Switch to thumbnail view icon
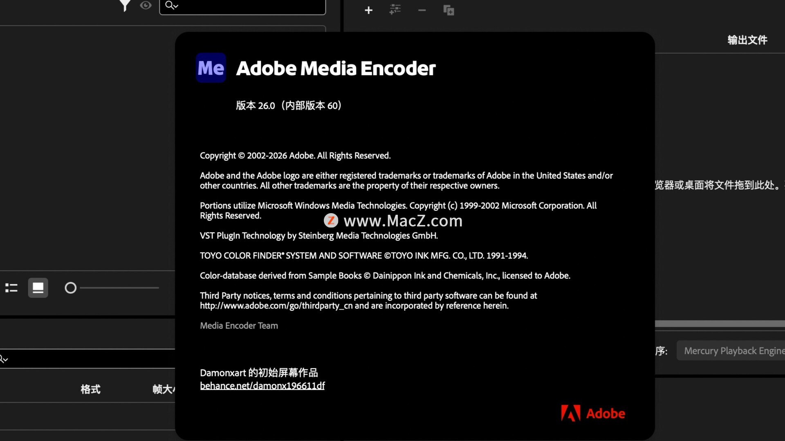The image size is (785, 441). coord(38,288)
